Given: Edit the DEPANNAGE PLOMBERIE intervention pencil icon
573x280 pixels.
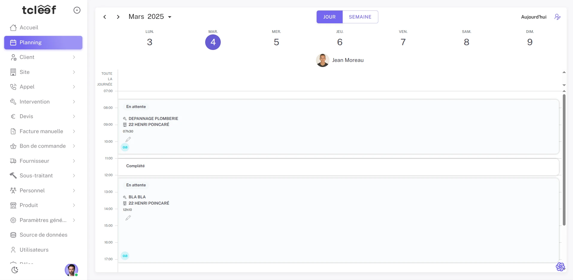Looking at the screenshot, I should coord(128,139).
